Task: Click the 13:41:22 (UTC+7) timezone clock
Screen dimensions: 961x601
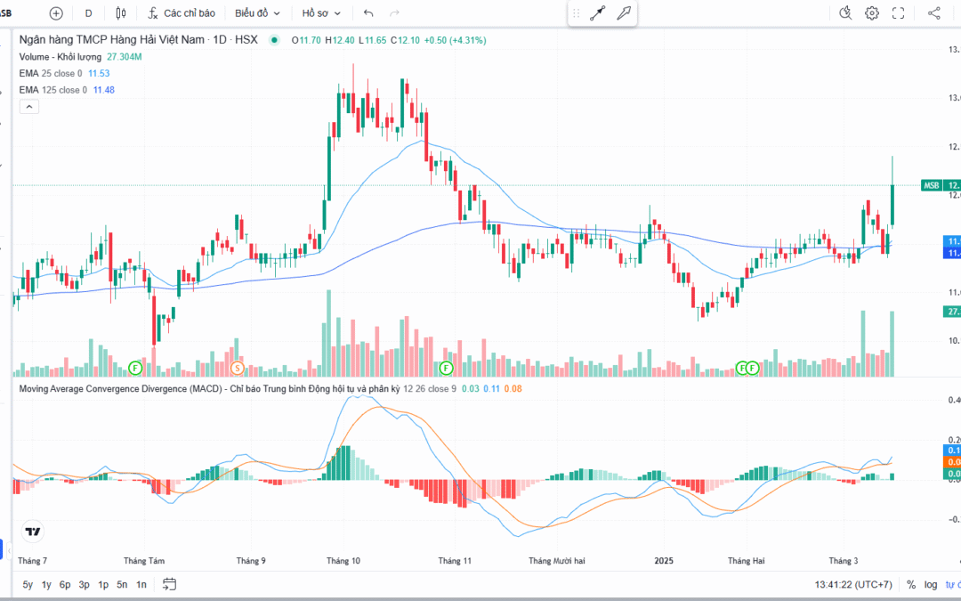Action: click(852, 585)
